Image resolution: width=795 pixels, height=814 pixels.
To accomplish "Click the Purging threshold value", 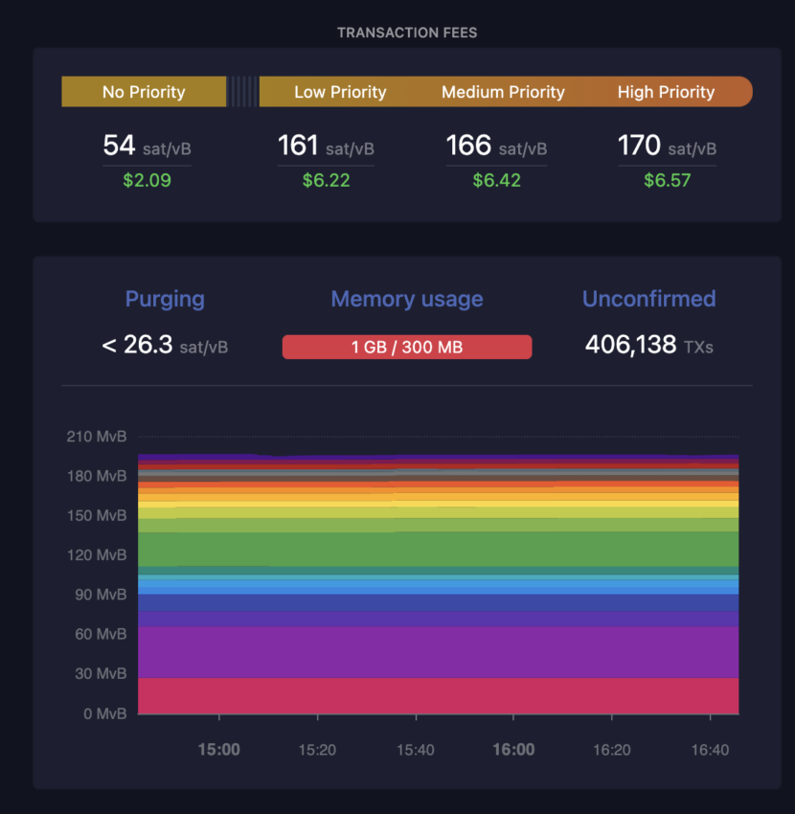I will pyautogui.click(x=165, y=345).
